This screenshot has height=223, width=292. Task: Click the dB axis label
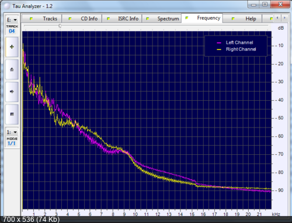pyautogui.click(x=280, y=28)
